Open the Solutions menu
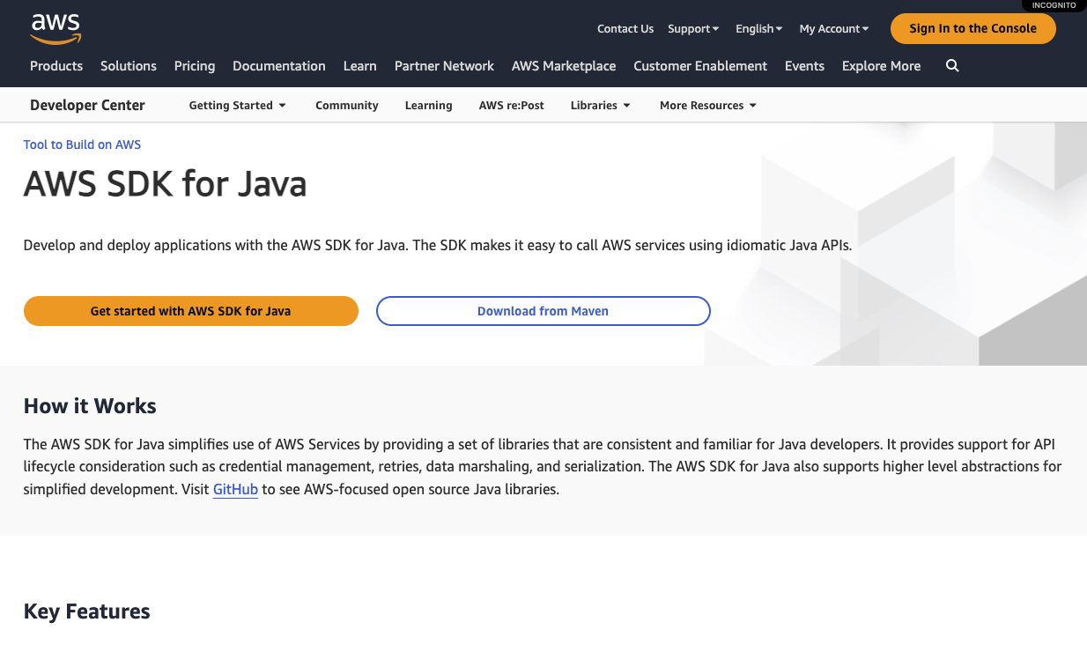 [129, 66]
